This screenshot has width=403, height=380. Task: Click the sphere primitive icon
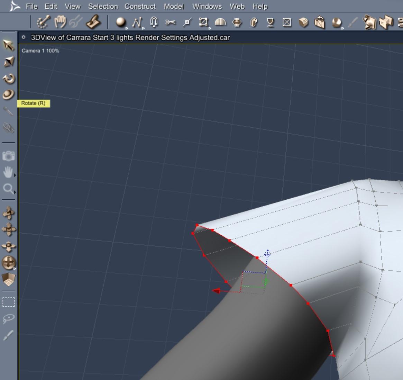tap(120, 22)
